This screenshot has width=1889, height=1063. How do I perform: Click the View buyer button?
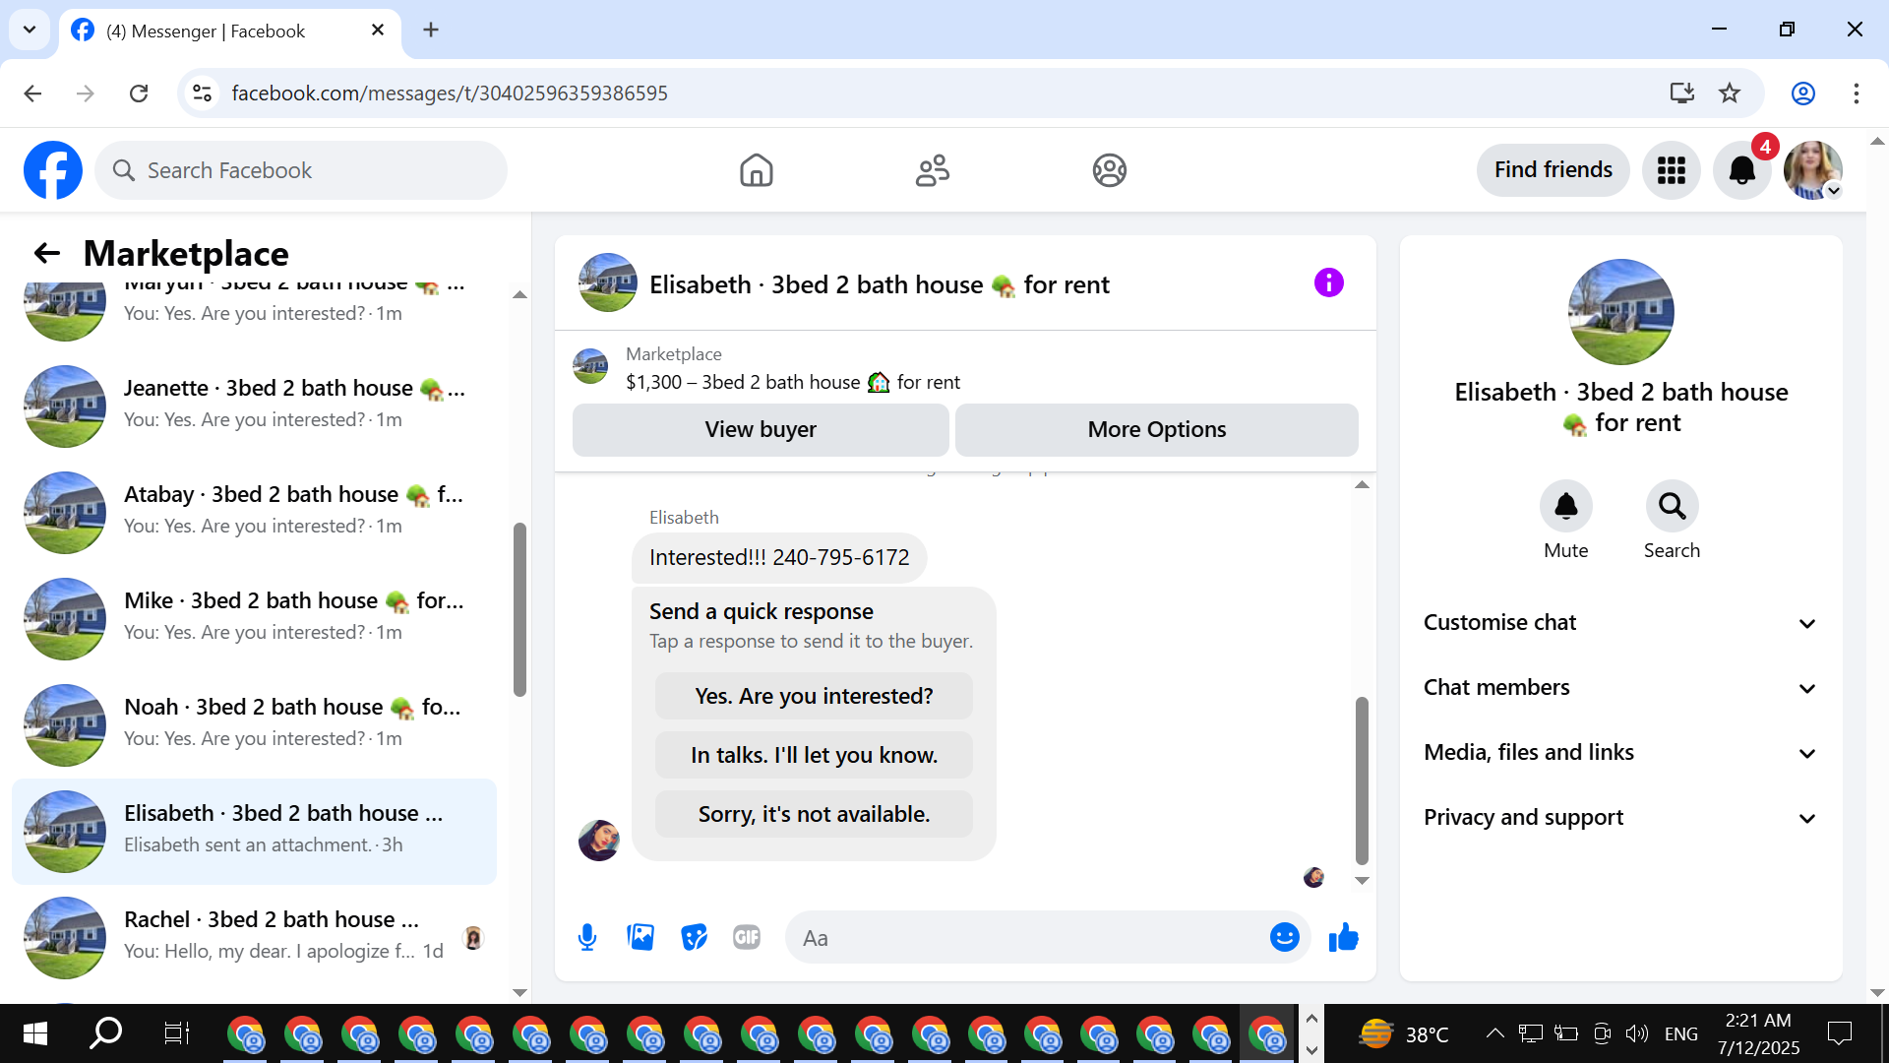760,429
